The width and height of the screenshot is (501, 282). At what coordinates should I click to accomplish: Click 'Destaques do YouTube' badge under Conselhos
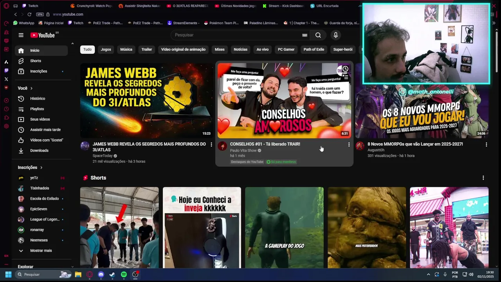click(x=247, y=162)
